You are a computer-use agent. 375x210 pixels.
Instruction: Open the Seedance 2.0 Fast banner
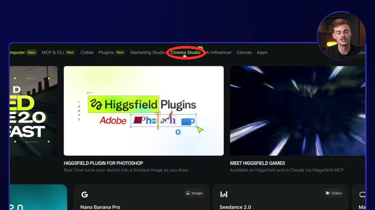tap(33, 111)
